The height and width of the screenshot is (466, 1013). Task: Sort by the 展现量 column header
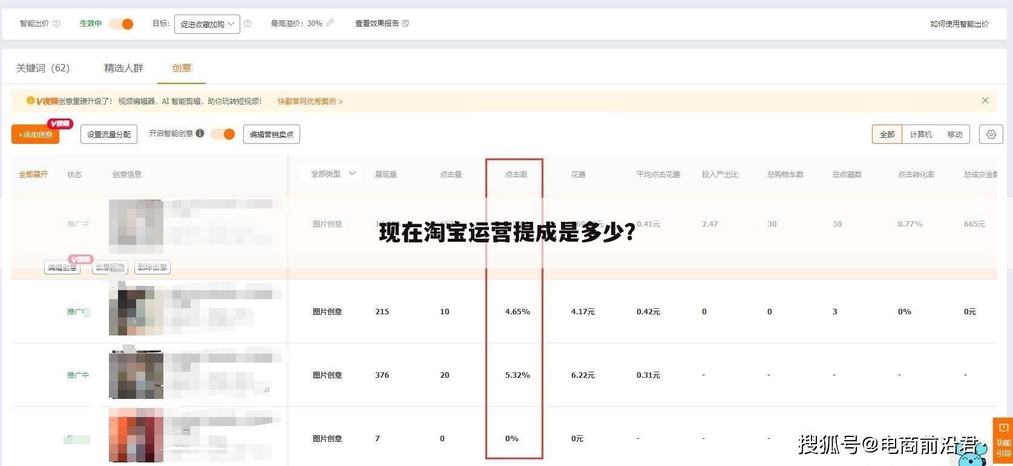(x=386, y=174)
